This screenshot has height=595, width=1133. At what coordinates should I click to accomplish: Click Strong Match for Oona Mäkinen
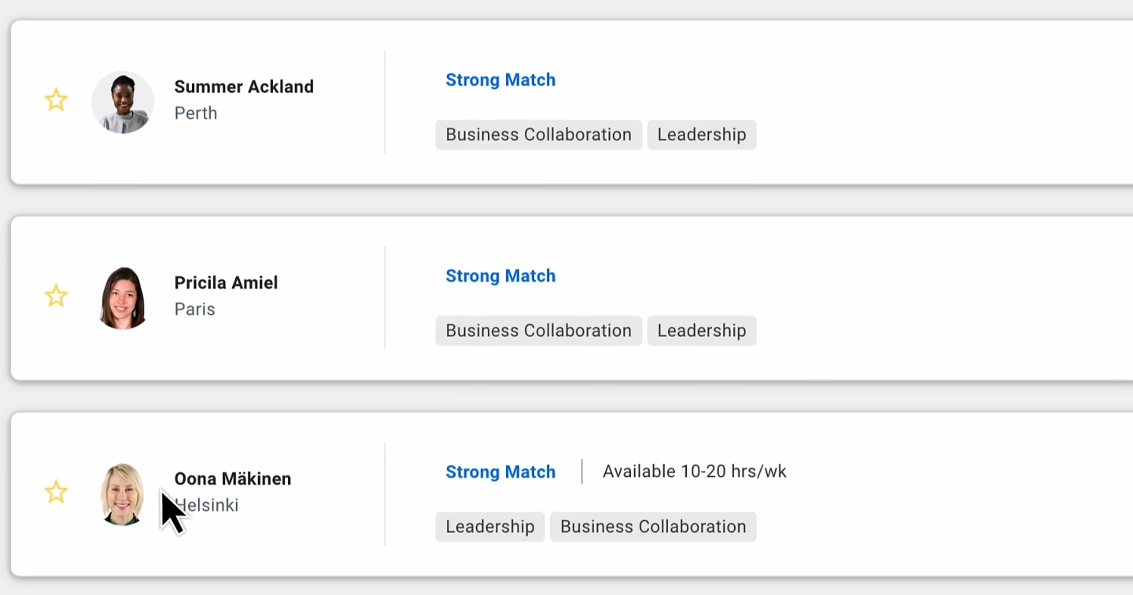click(x=500, y=472)
